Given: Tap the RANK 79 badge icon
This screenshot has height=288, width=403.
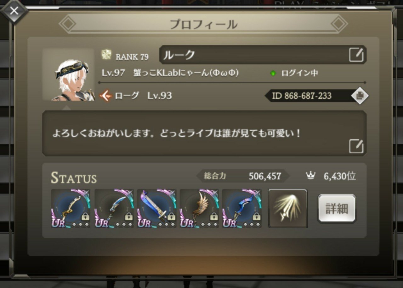Looking at the screenshot, I should [106, 55].
